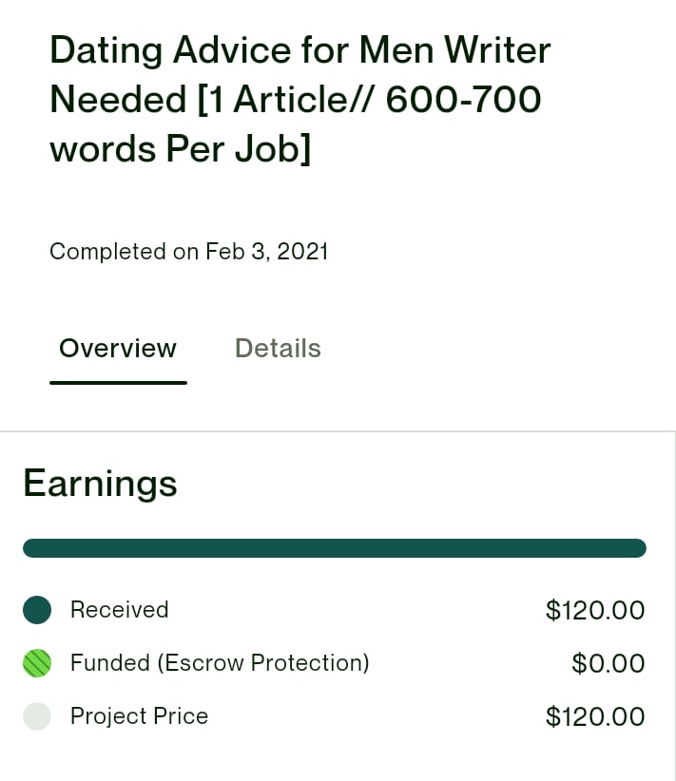Click the word Writer in job title
This screenshot has width=676, height=781.
[497, 49]
